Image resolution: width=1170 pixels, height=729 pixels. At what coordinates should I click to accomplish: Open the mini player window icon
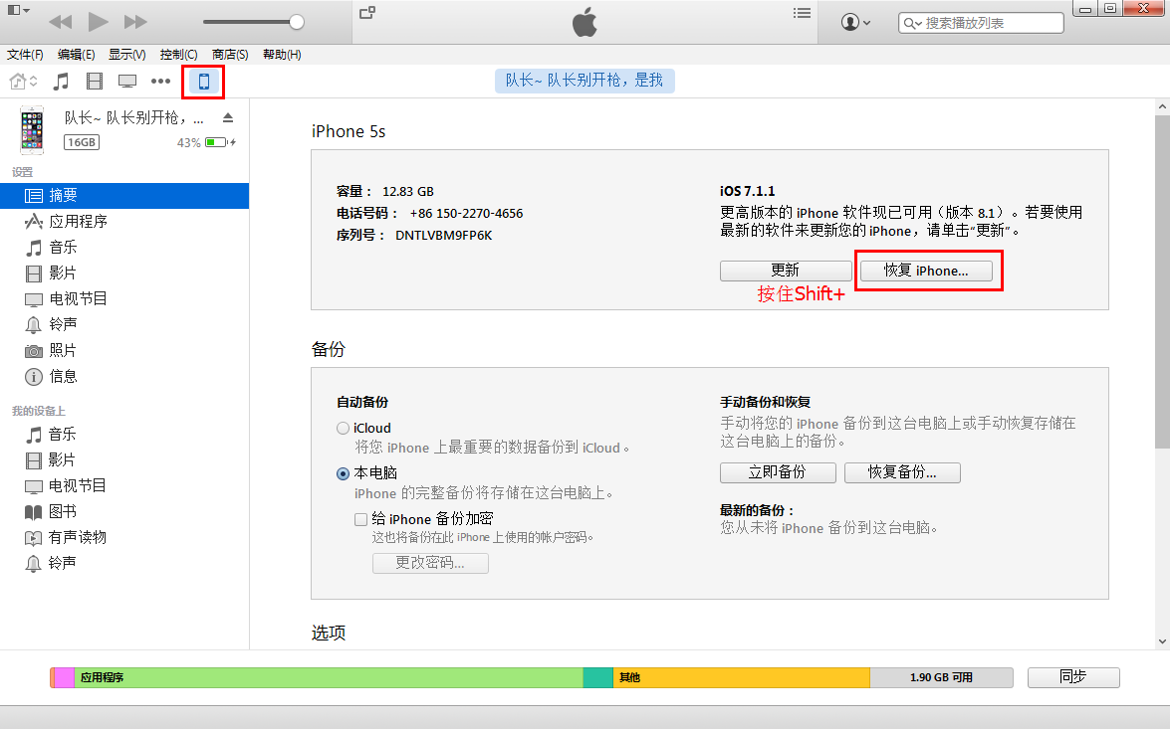(367, 13)
